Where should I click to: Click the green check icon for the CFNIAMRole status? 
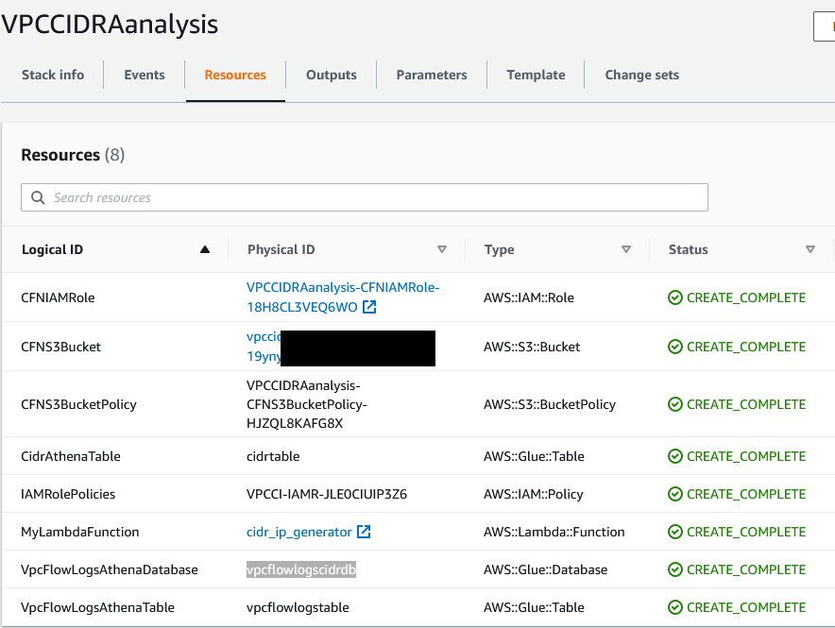coord(675,297)
